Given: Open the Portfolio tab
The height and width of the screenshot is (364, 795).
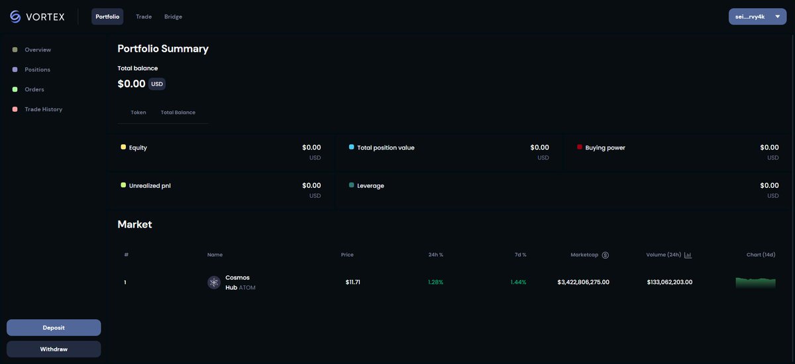Looking at the screenshot, I should tap(107, 17).
